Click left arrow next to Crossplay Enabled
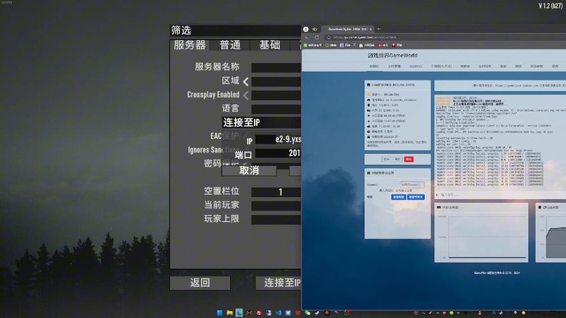 (246, 95)
